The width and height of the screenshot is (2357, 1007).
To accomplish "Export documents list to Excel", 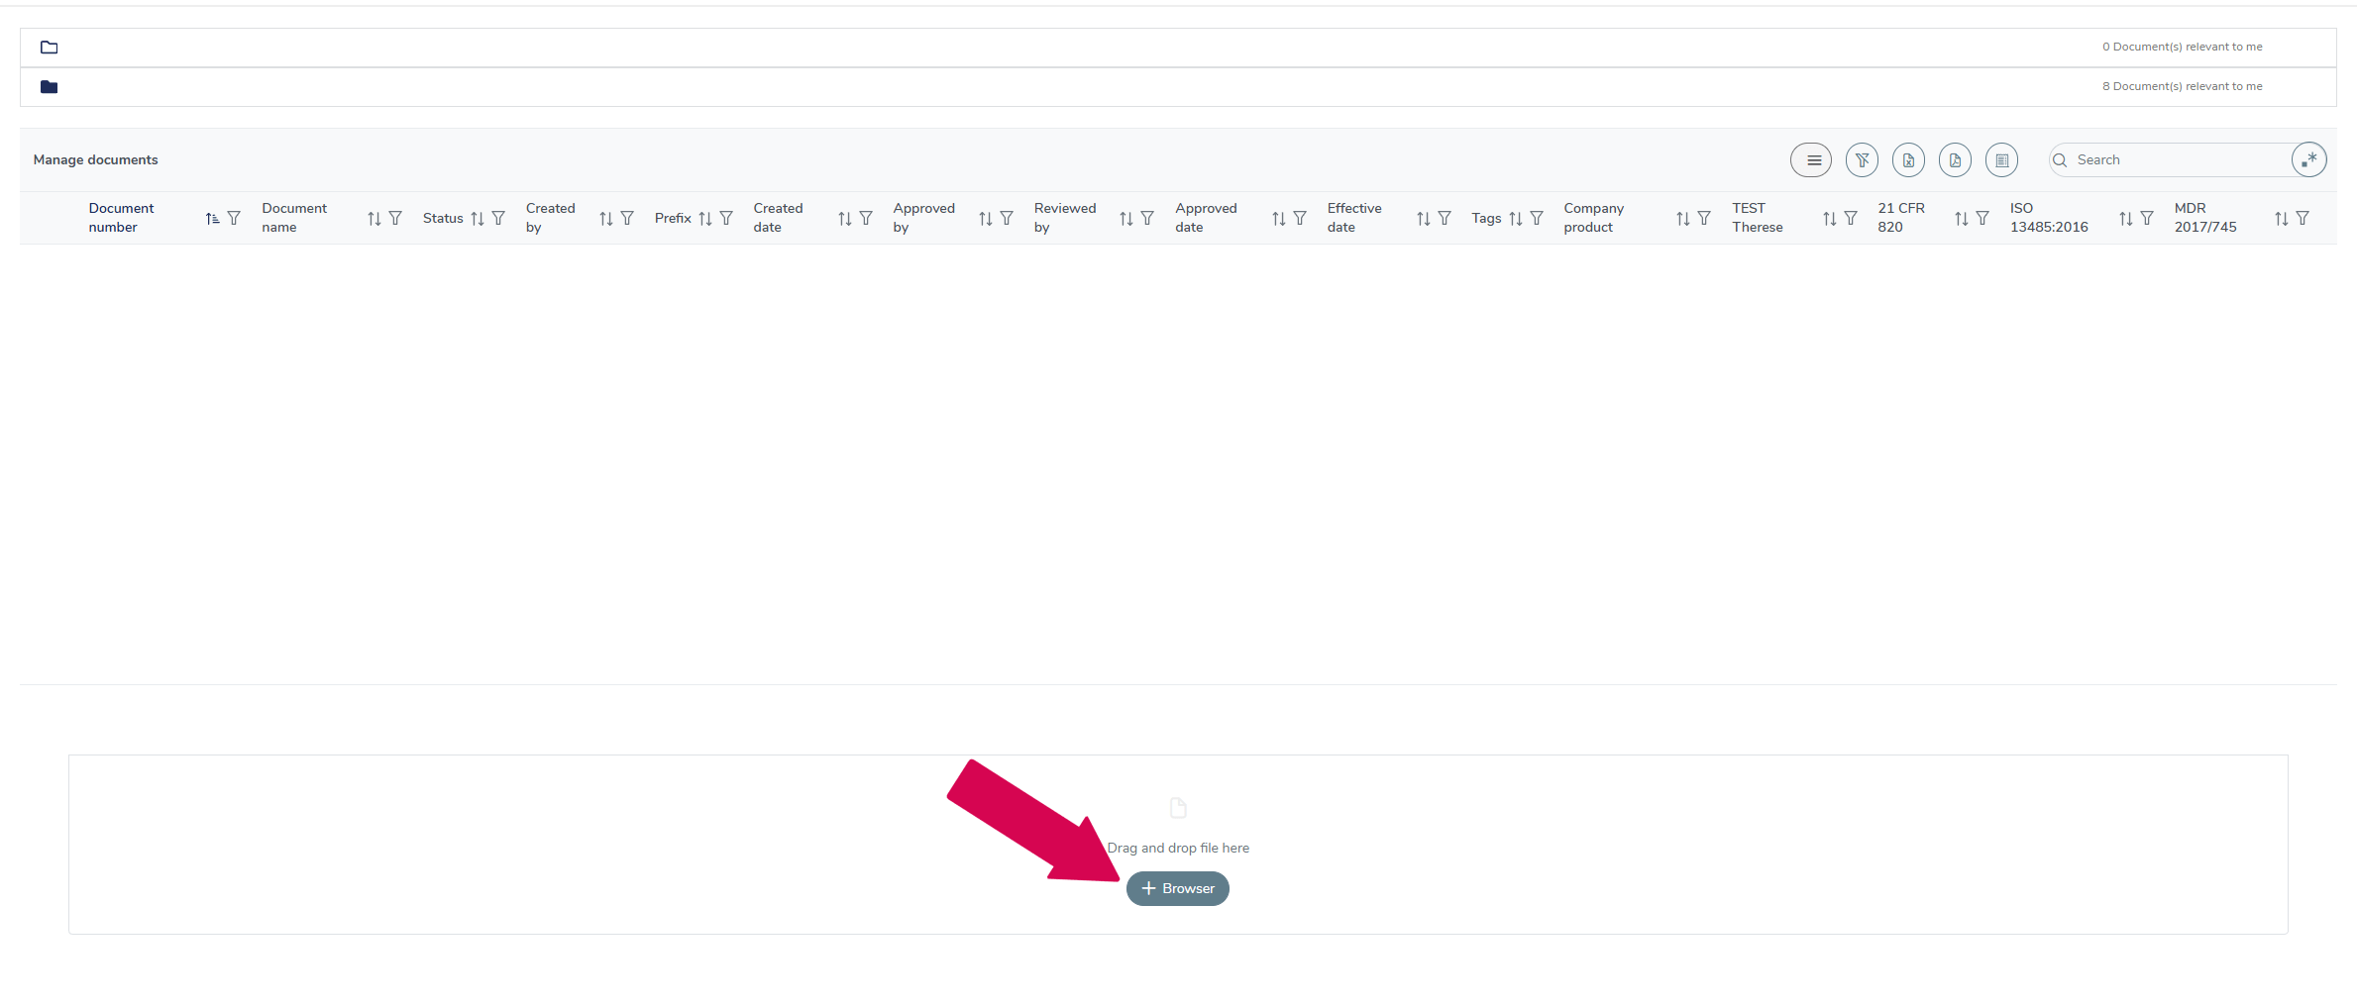I will (1908, 159).
